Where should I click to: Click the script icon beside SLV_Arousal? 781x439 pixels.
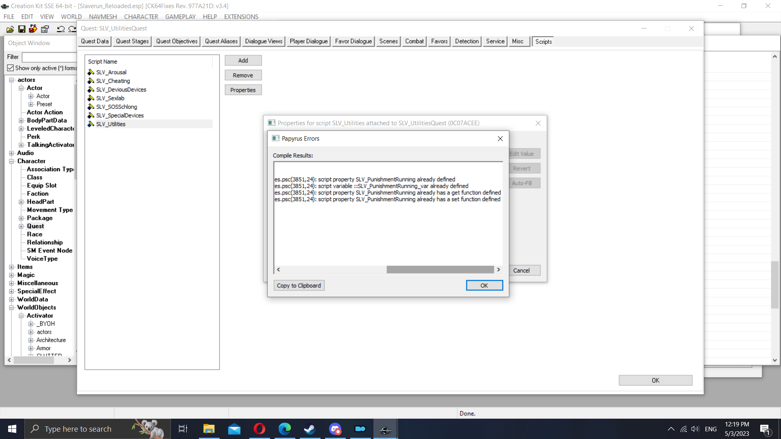coord(90,72)
